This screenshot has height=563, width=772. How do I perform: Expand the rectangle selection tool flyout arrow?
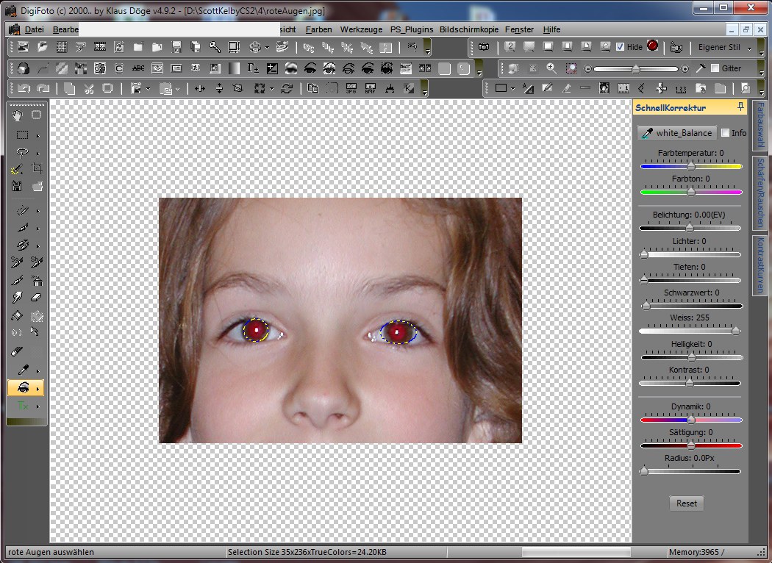[x=37, y=135]
